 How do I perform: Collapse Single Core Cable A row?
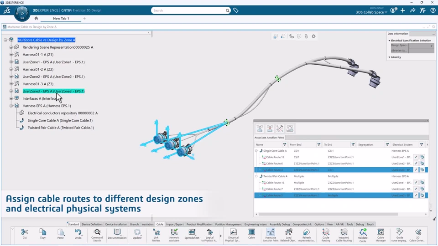pyautogui.click(x=256, y=151)
